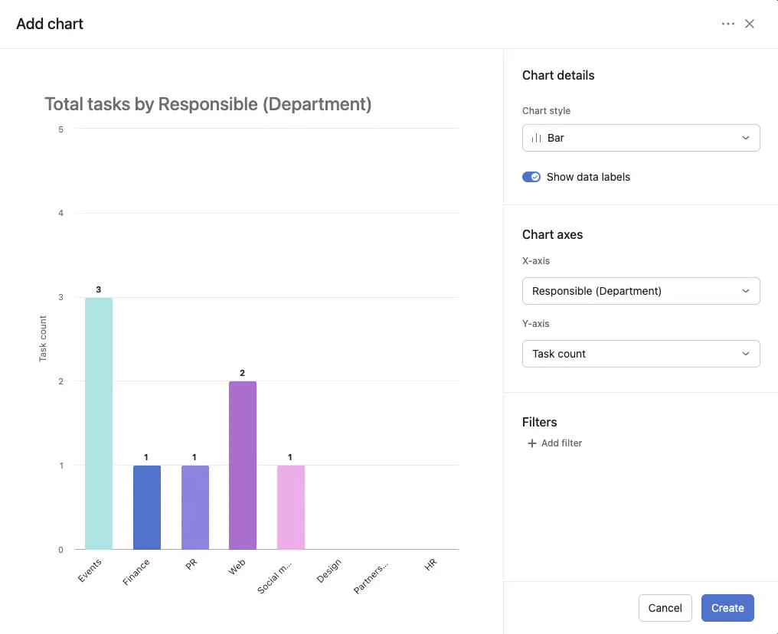Click the Create button

point(727,608)
